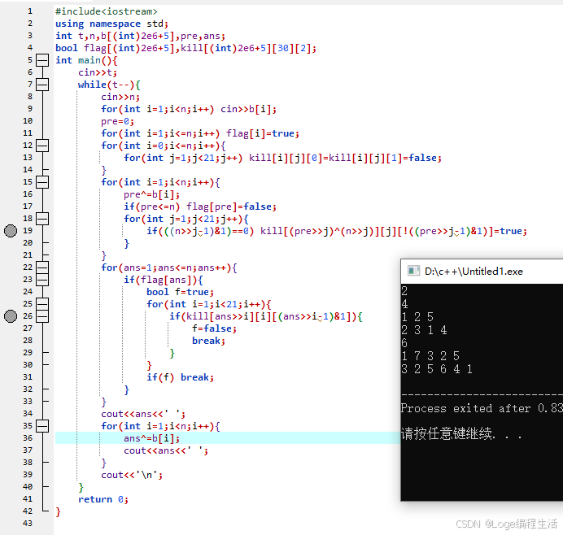
Task: Click the 'pre=0;' statement
Action: (117, 121)
